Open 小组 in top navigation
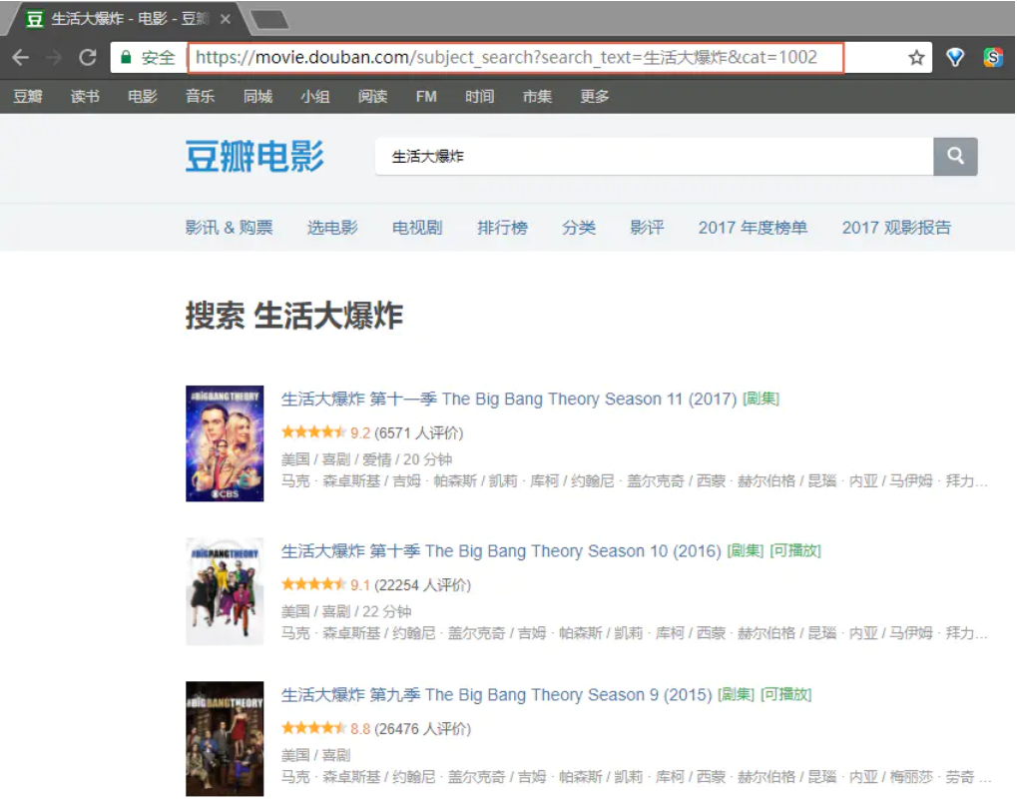 [x=315, y=97]
